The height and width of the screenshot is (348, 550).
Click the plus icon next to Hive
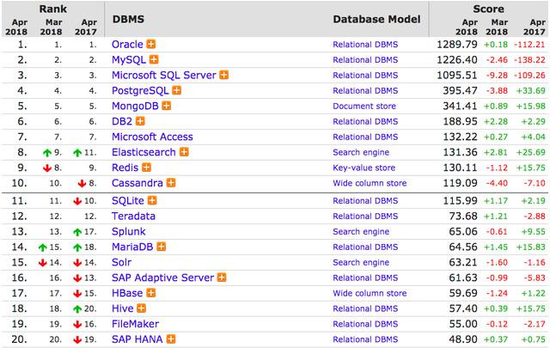[143, 307]
